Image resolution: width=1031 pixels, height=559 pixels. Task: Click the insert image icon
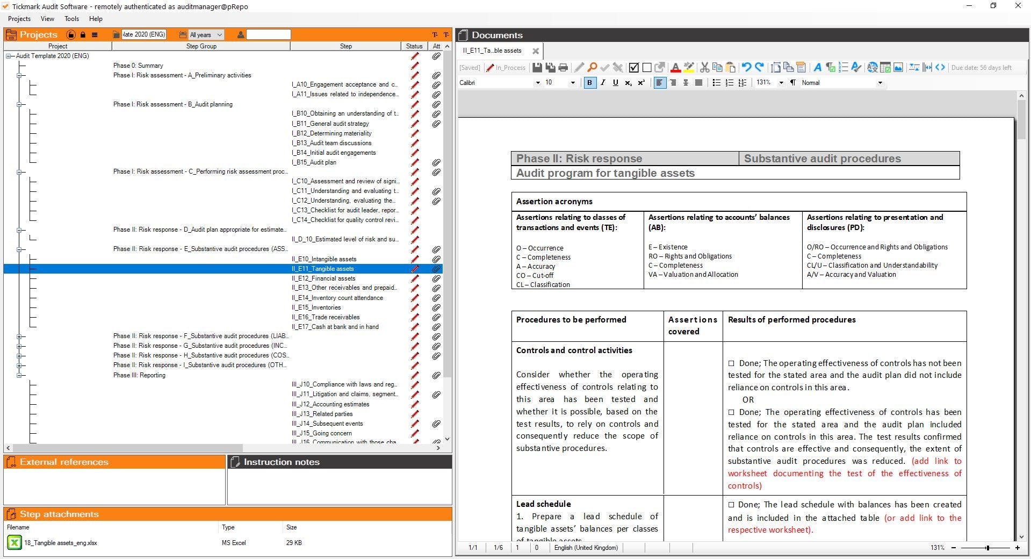898,68
